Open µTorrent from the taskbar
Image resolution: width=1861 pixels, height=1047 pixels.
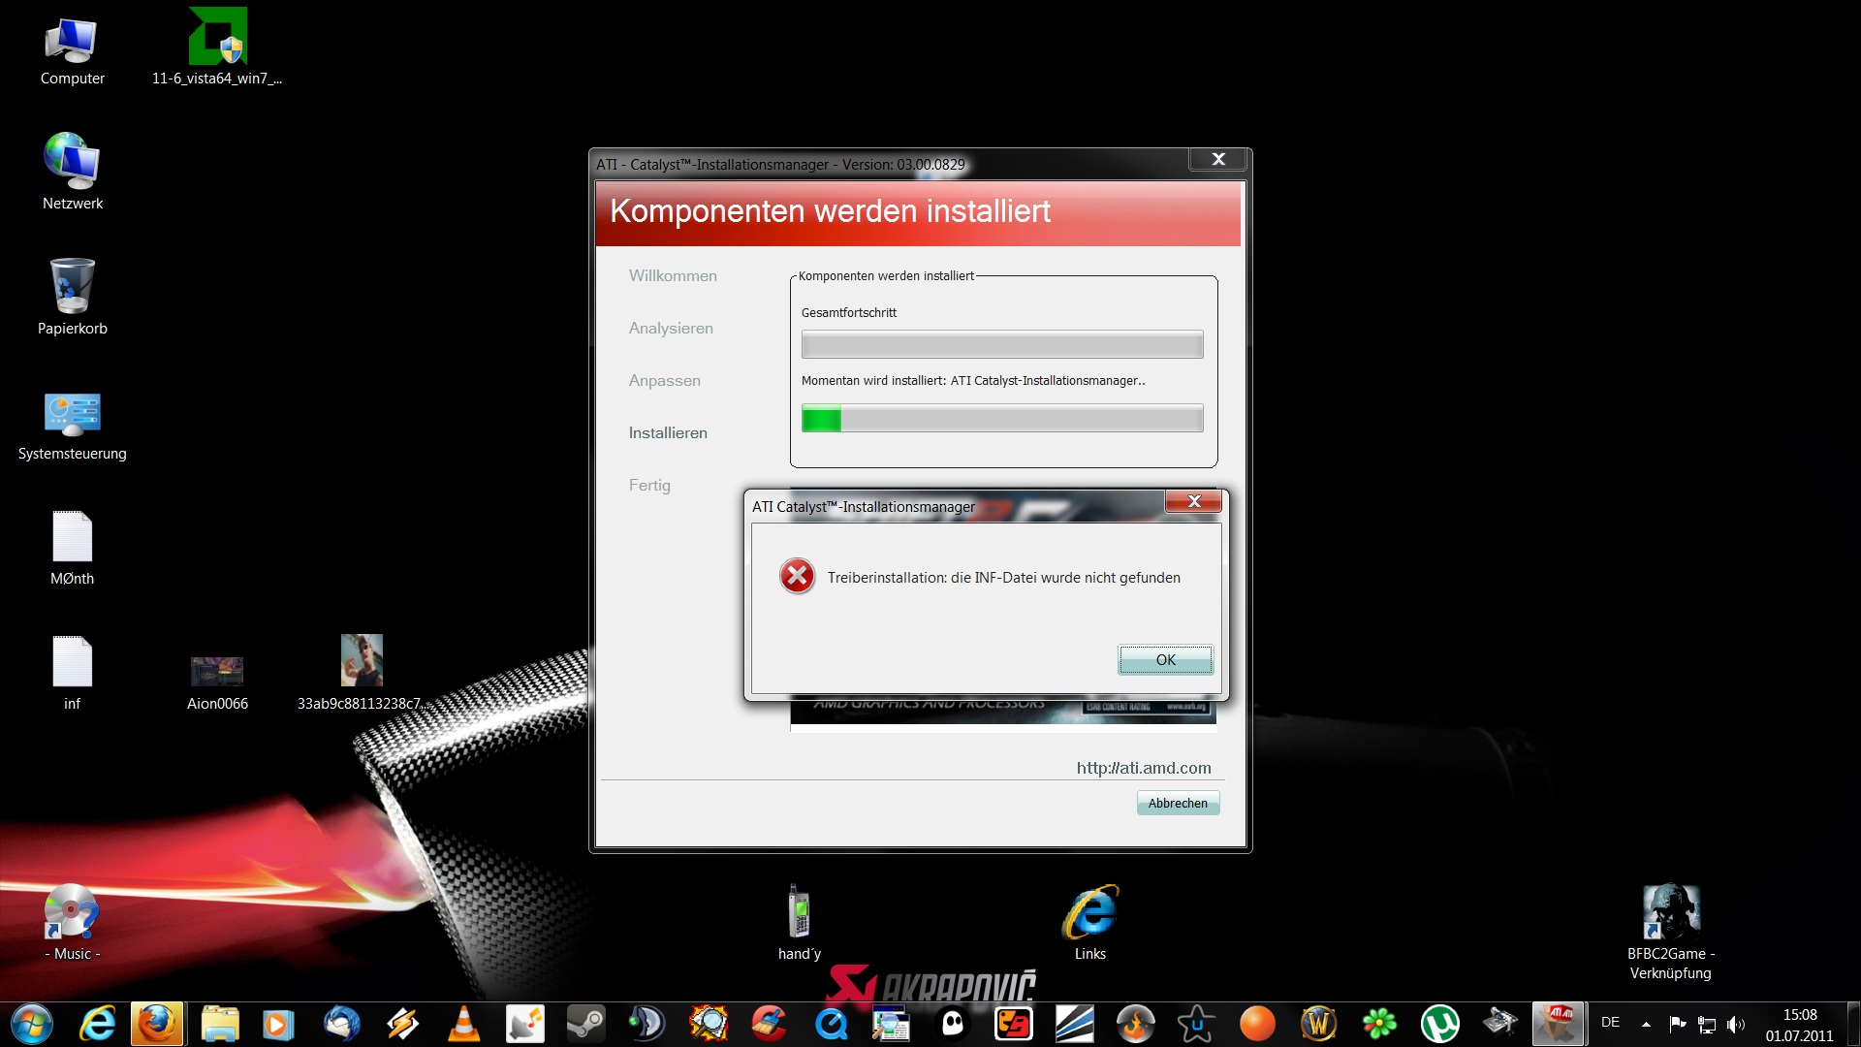(x=1440, y=1024)
